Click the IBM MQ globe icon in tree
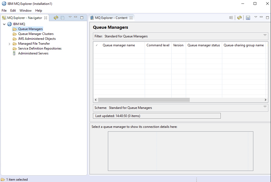 pos(9,24)
